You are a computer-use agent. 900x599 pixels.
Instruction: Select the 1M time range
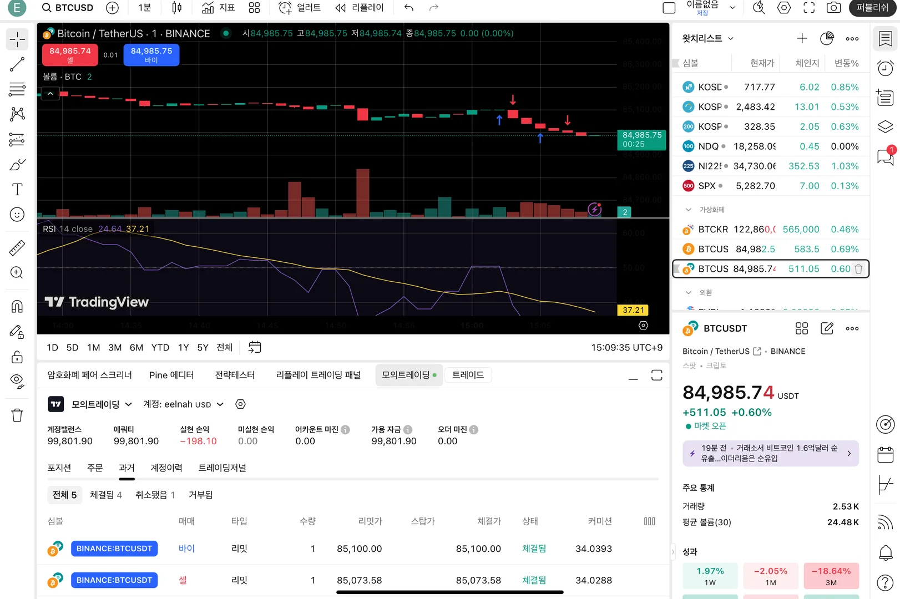(93, 347)
